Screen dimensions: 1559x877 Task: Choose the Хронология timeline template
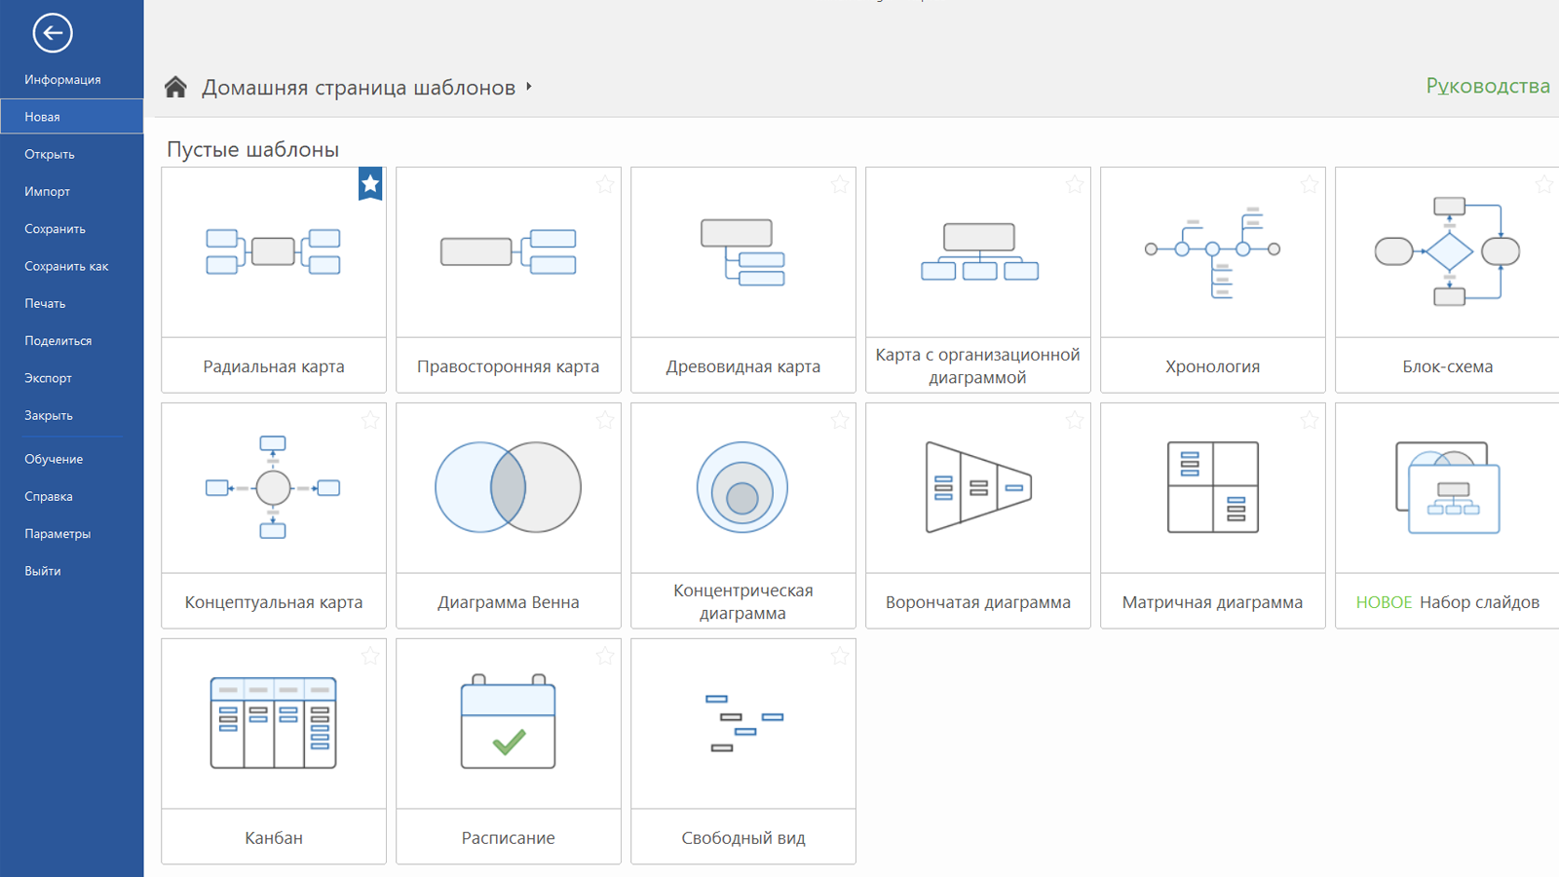[x=1212, y=251]
